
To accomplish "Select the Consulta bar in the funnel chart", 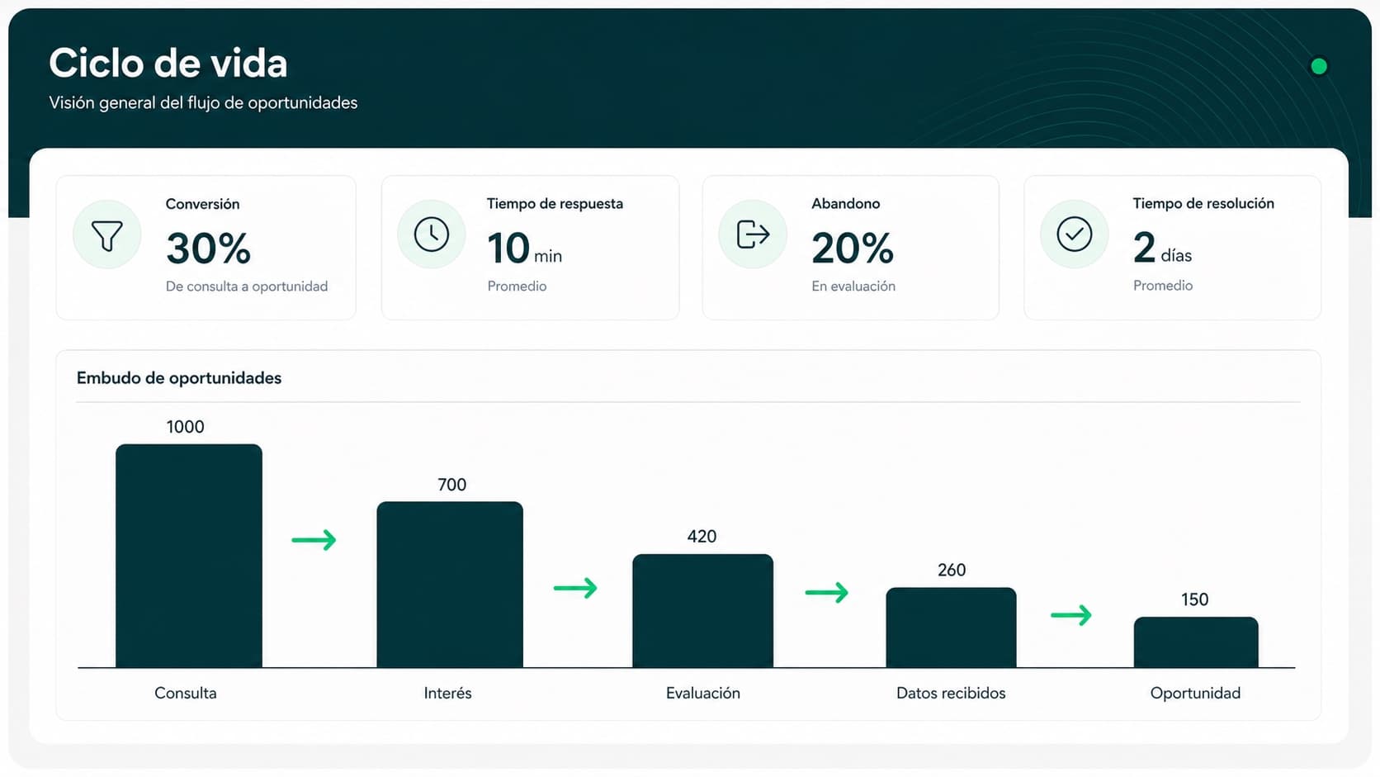I will (189, 556).
